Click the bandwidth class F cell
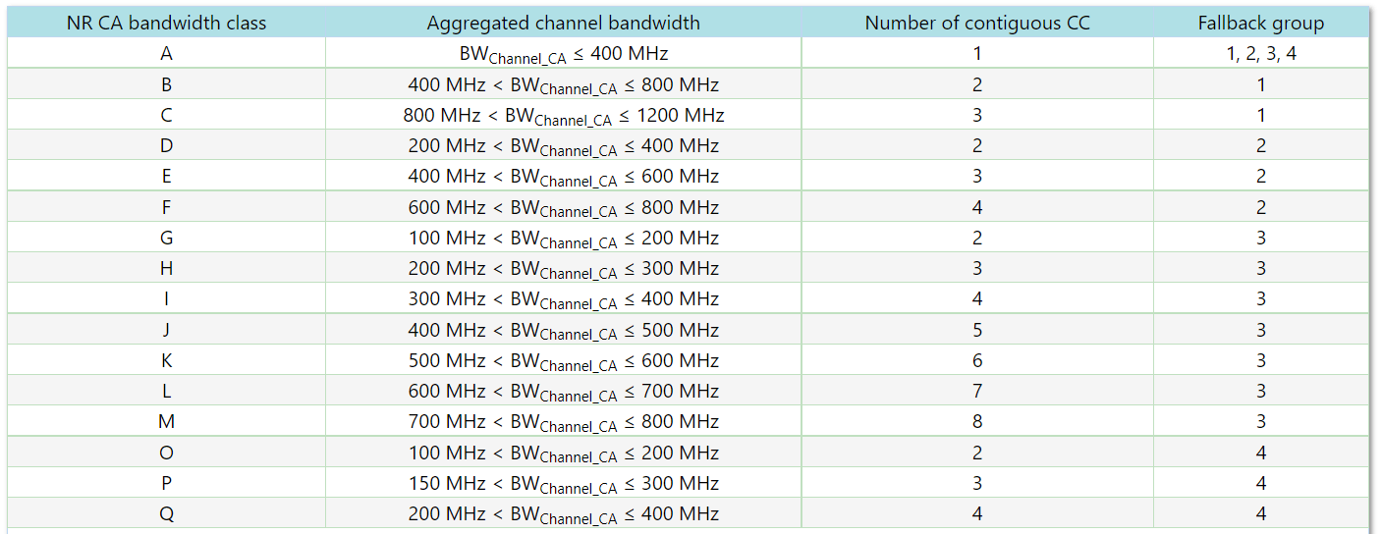 tap(166, 207)
